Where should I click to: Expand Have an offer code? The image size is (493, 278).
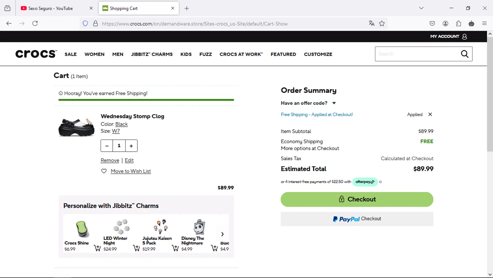308,103
